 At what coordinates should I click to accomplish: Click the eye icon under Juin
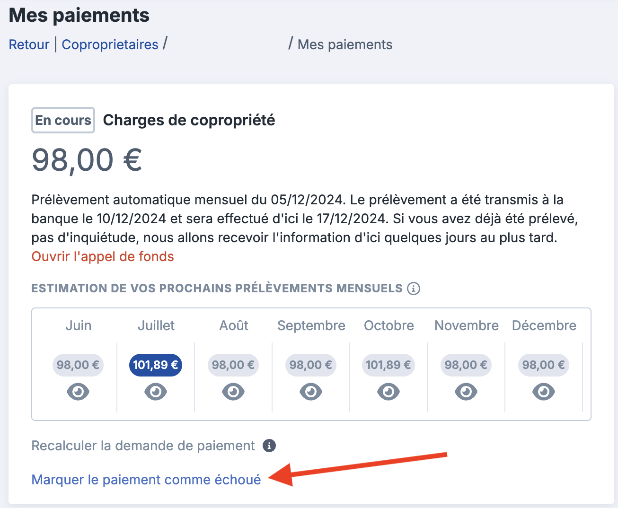78,392
